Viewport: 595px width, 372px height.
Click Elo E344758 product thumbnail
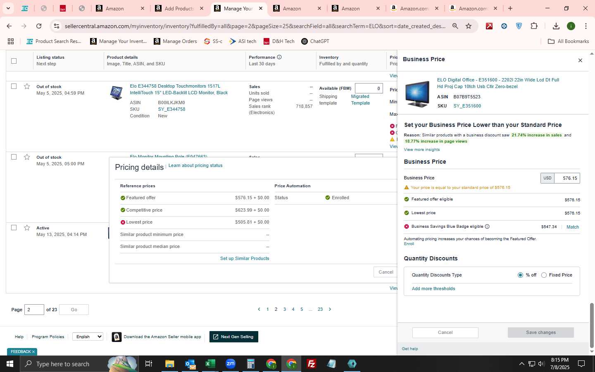click(116, 93)
